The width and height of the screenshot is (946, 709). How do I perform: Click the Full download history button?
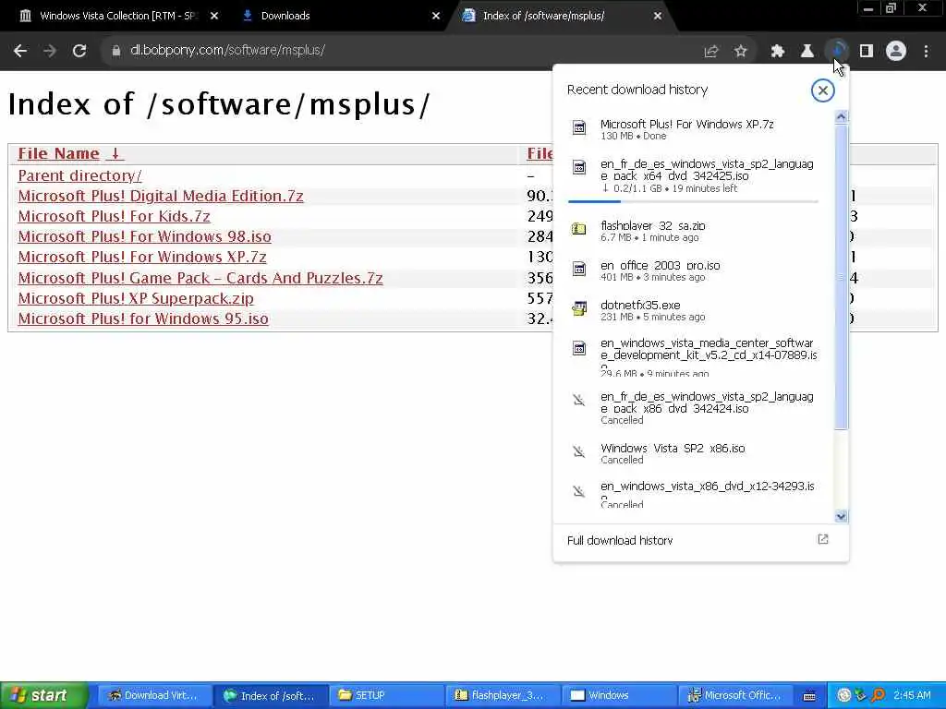700,541
